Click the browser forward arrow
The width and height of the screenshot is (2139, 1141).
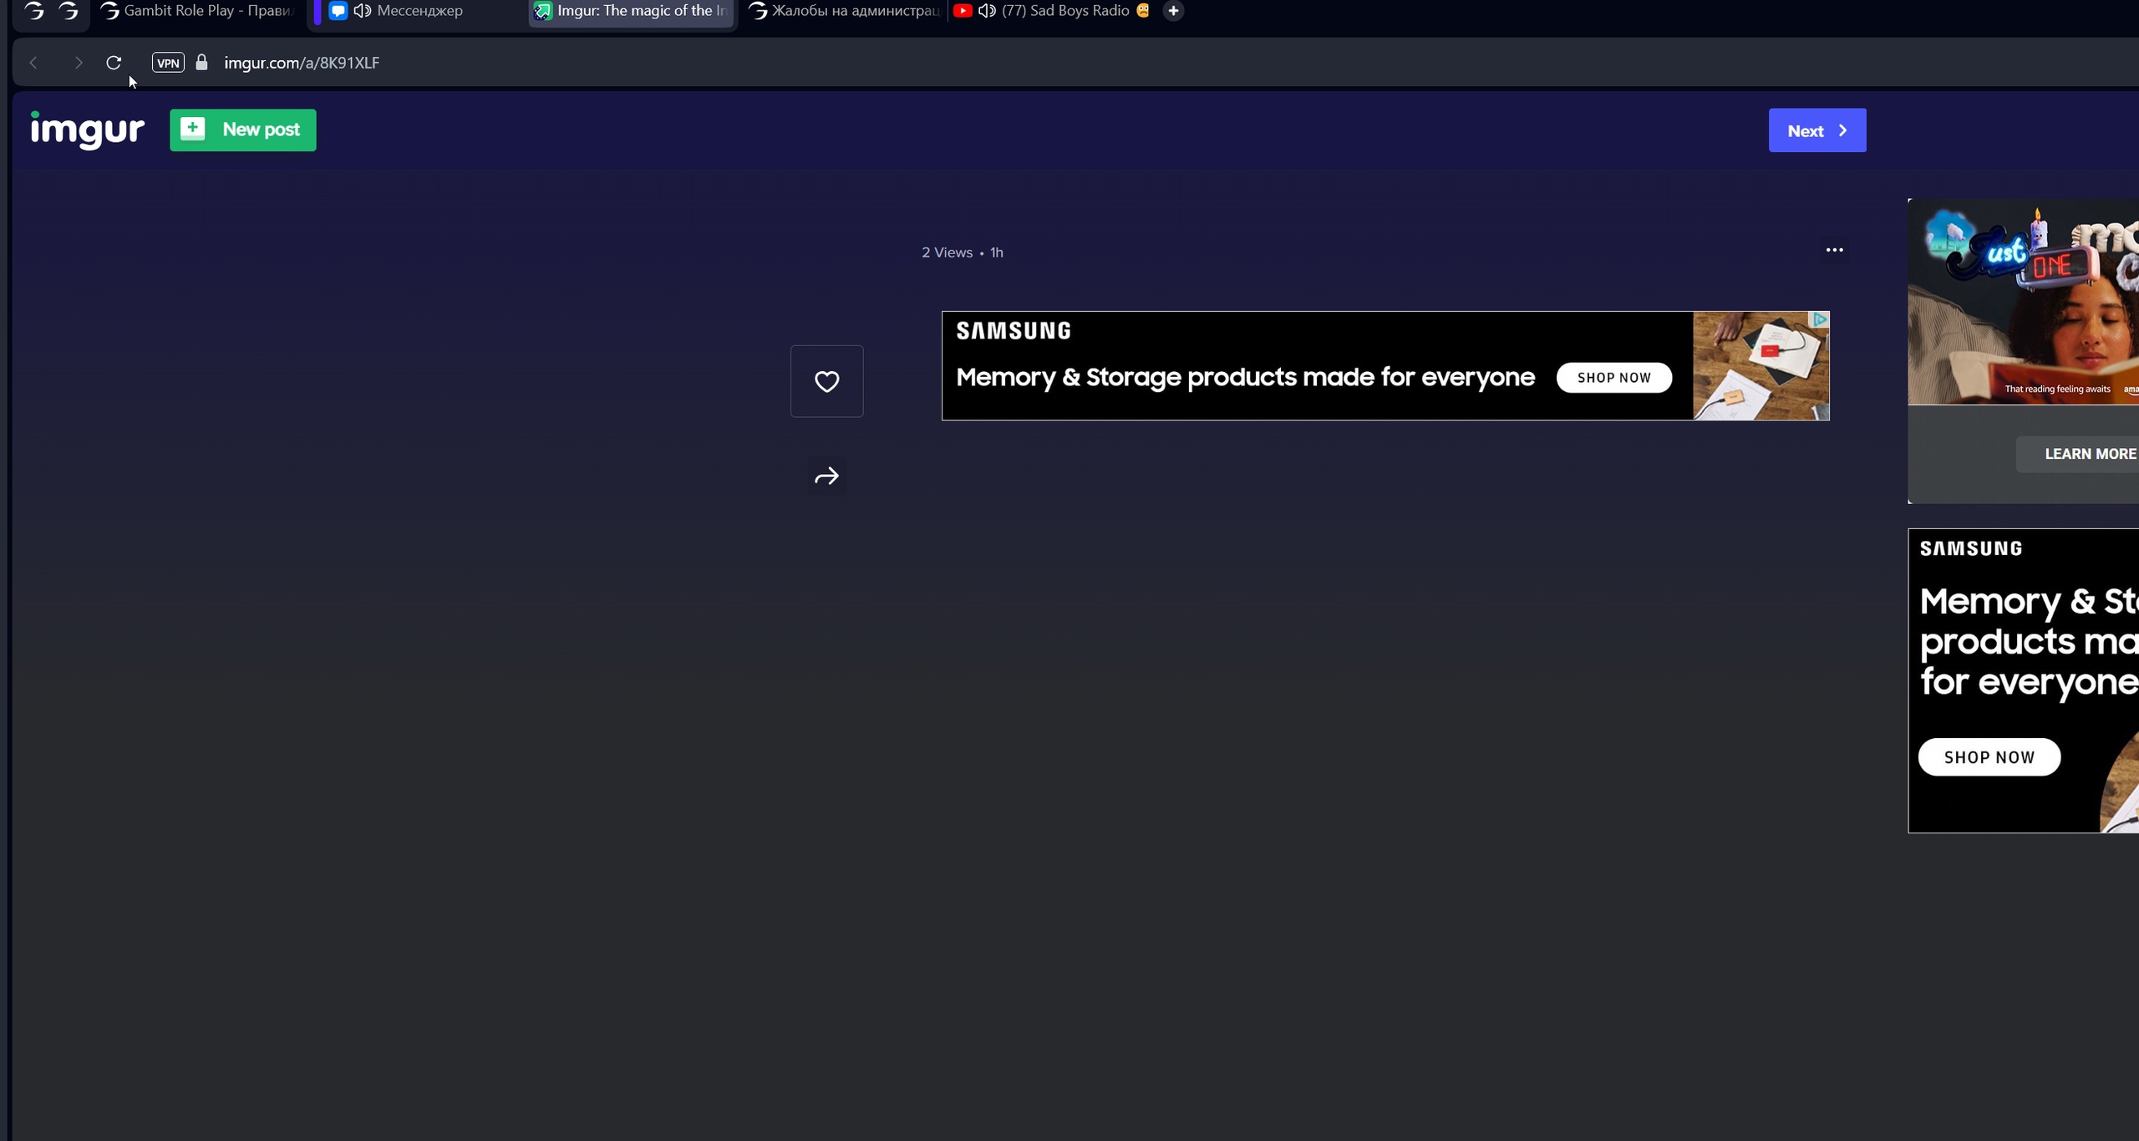[x=78, y=63]
